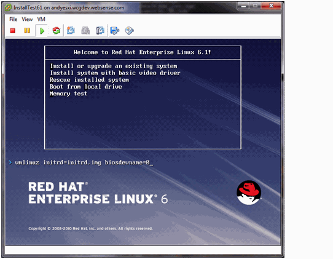The height and width of the screenshot is (259, 333).
Task: Select the Memory test boot entry
Action: pyautogui.click(x=68, y=94)
